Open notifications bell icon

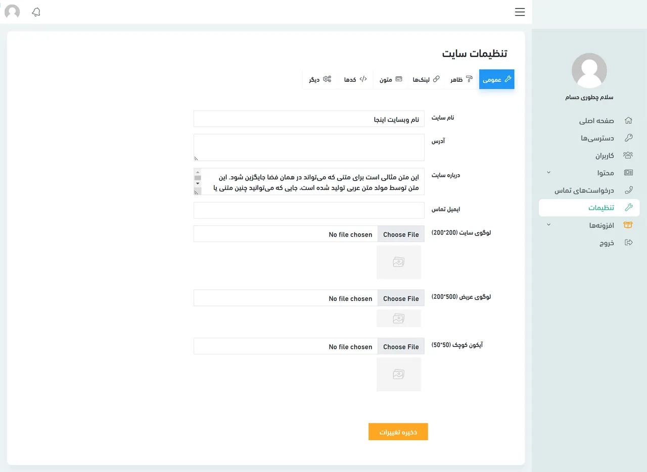(x=36, y=12)
